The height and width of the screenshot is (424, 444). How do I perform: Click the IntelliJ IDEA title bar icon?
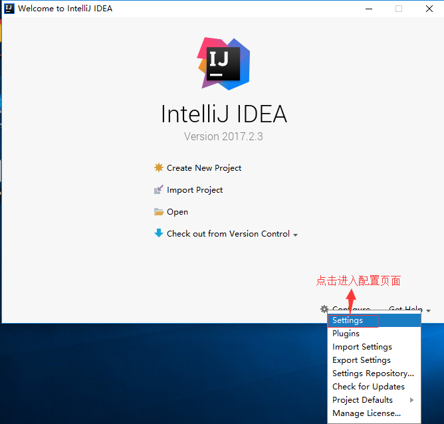pyautogui.click(x=9, y=9)
